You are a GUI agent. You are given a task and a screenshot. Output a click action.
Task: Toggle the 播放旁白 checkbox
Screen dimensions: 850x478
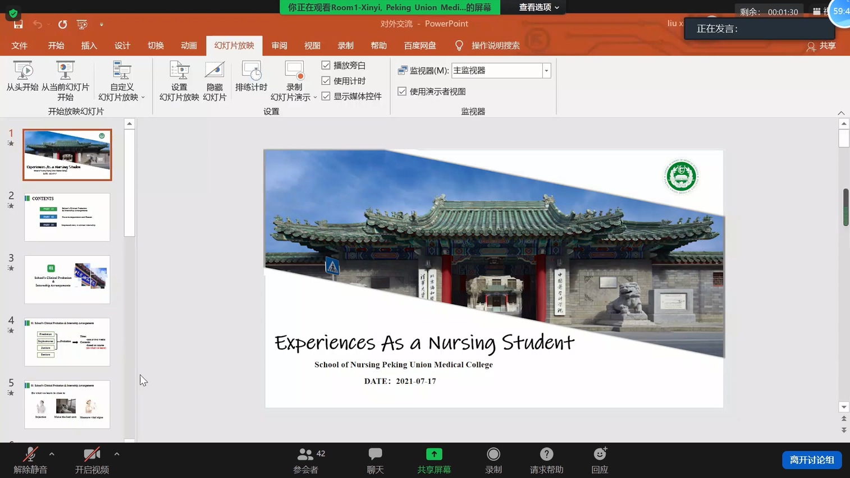coord(326,66)
